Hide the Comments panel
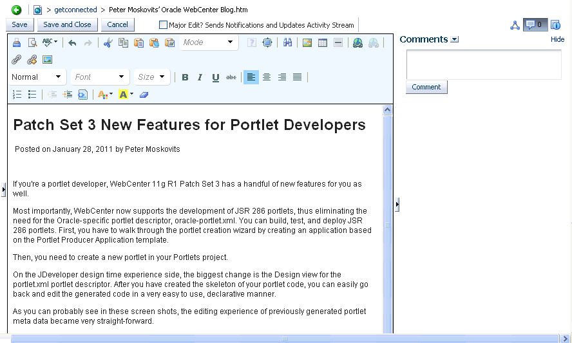This screenshot has width=572, height=343. tap(557, 39)
